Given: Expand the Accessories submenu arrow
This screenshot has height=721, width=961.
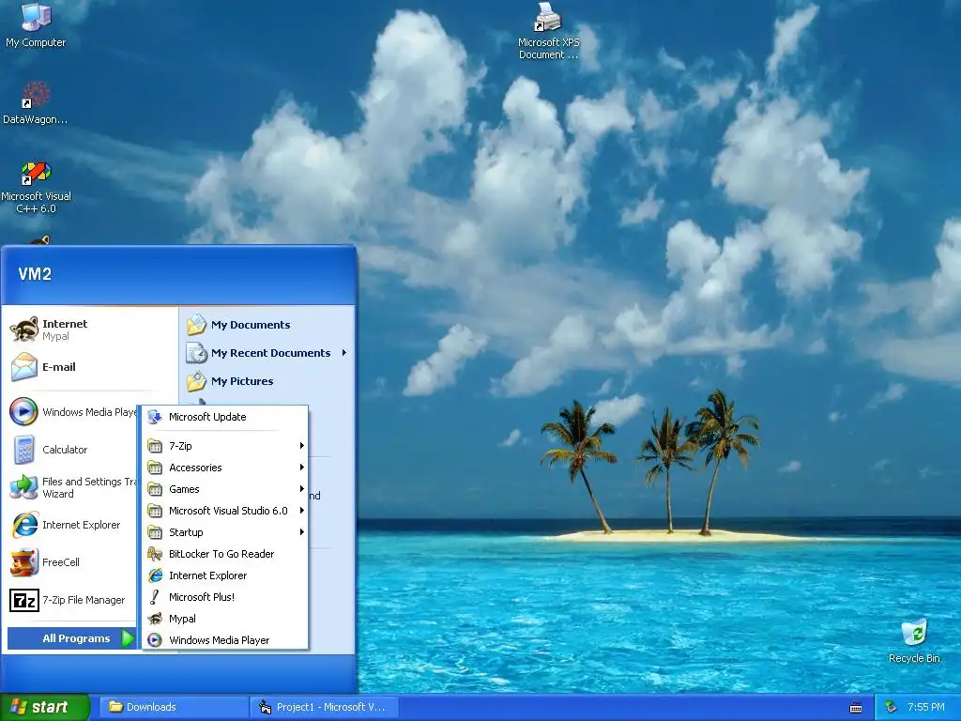Looking at the screenshot, I should (301, 468).
